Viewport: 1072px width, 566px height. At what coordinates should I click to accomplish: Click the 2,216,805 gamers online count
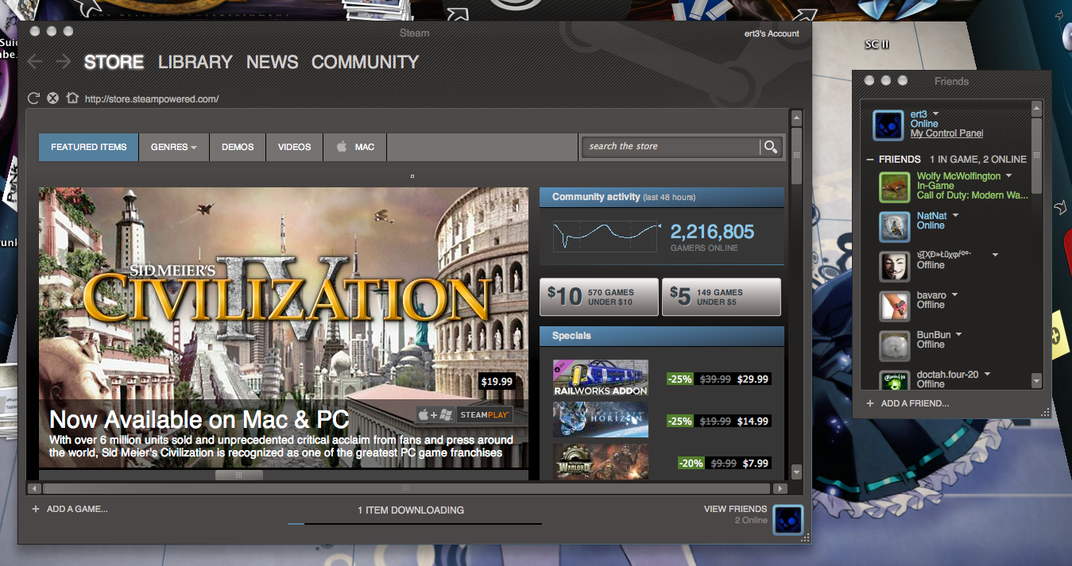712,232
